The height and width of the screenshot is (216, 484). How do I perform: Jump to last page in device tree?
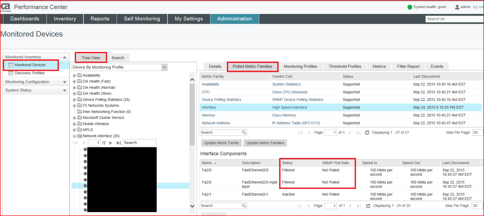coord(118,143)
